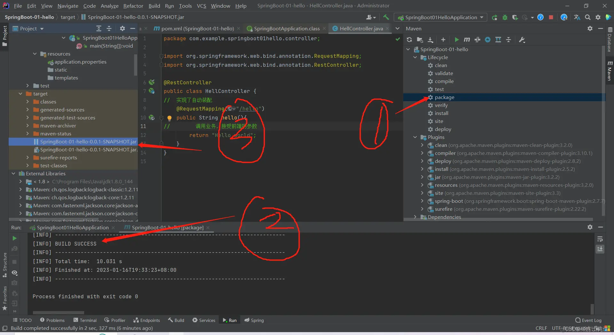Open Maven settings wrench icon

(522, 40)
